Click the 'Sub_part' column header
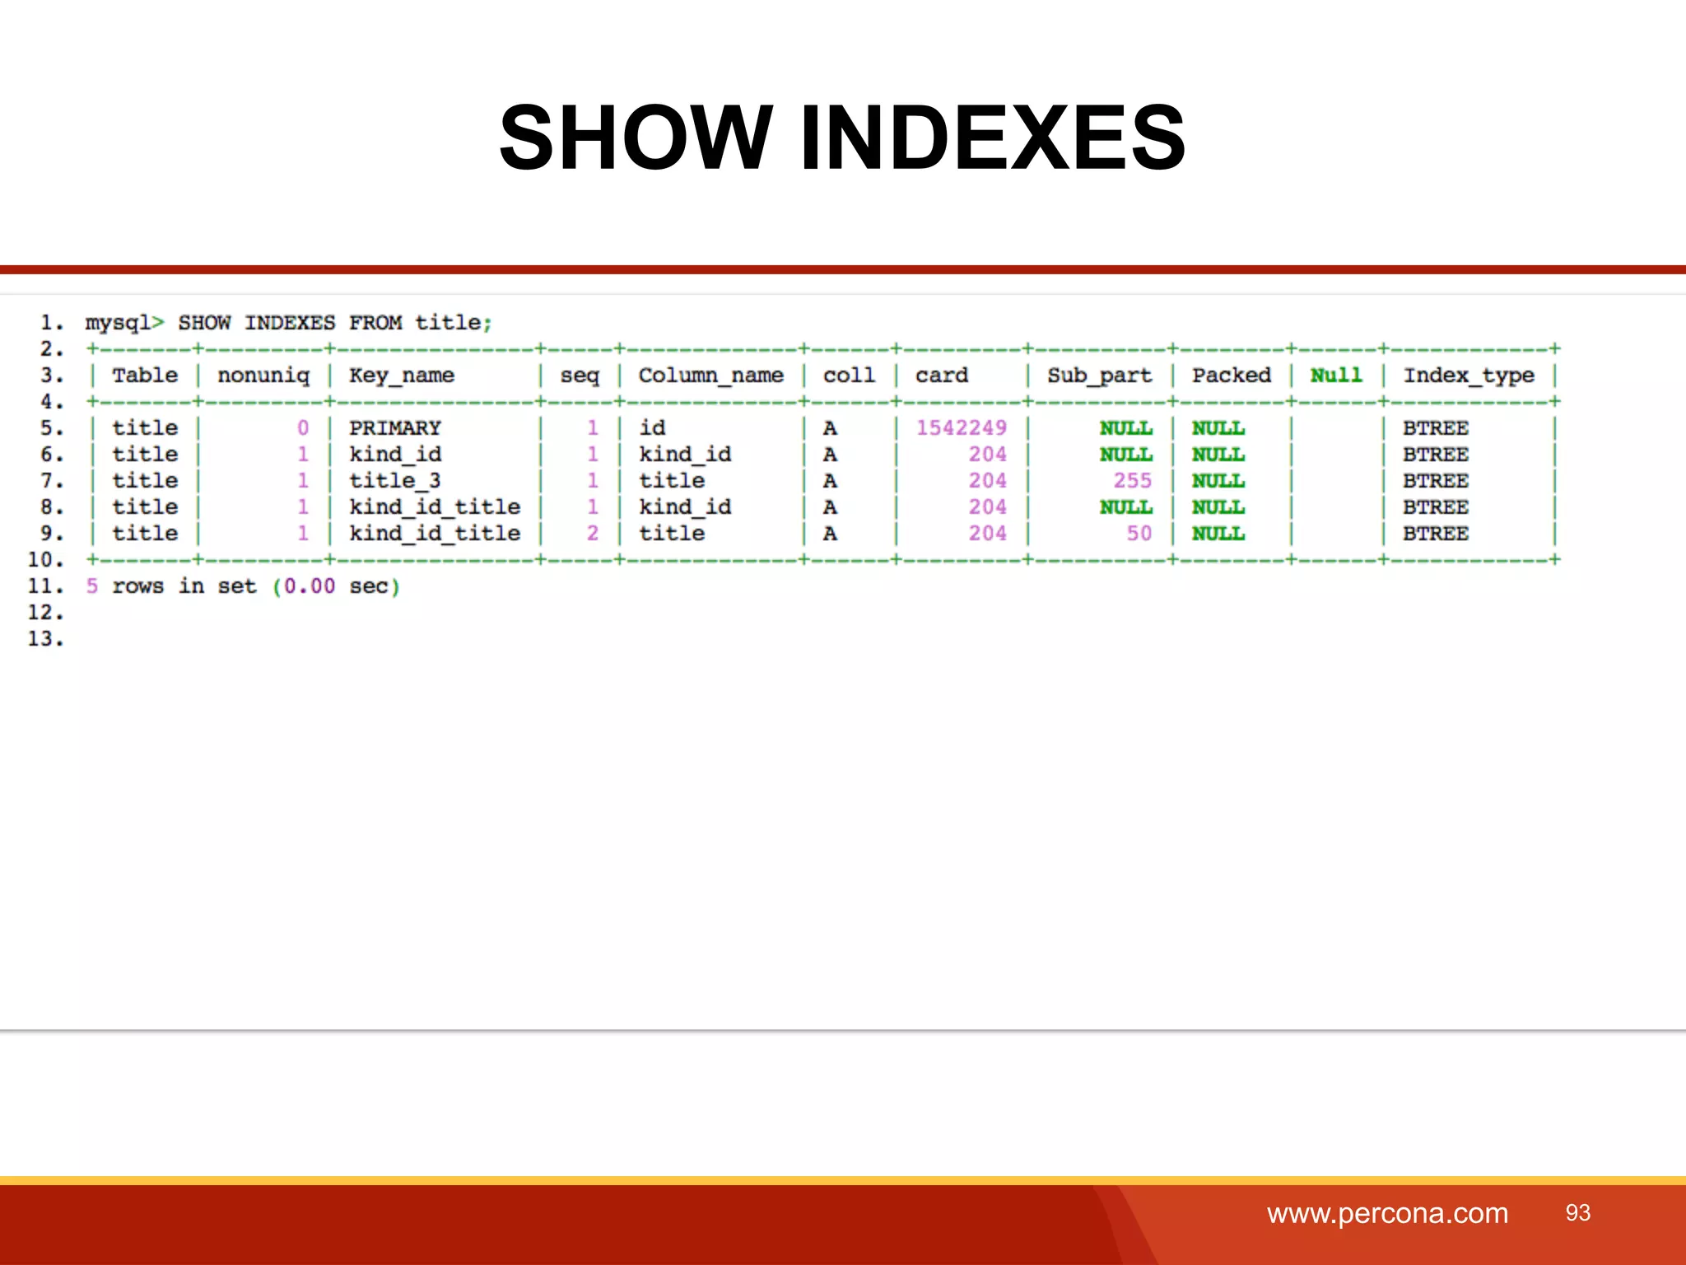 pyautogui.click(x=1100, y=376)
